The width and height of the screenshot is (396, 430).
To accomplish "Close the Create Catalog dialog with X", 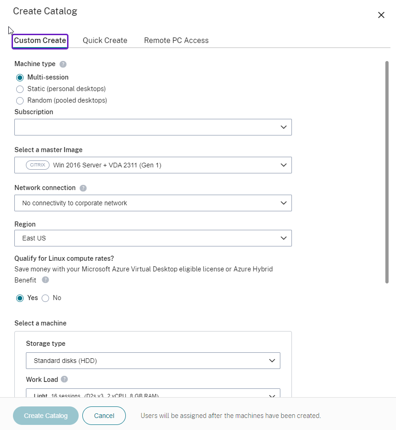I will (381, 15).
